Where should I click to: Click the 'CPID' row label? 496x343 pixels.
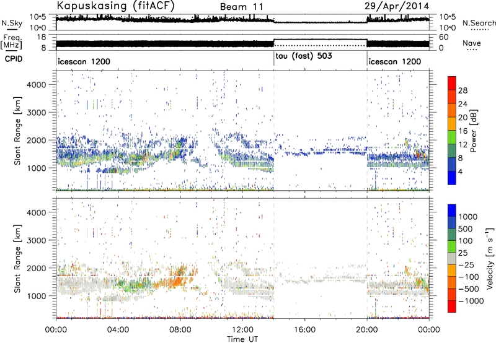(x=14, y=59)
